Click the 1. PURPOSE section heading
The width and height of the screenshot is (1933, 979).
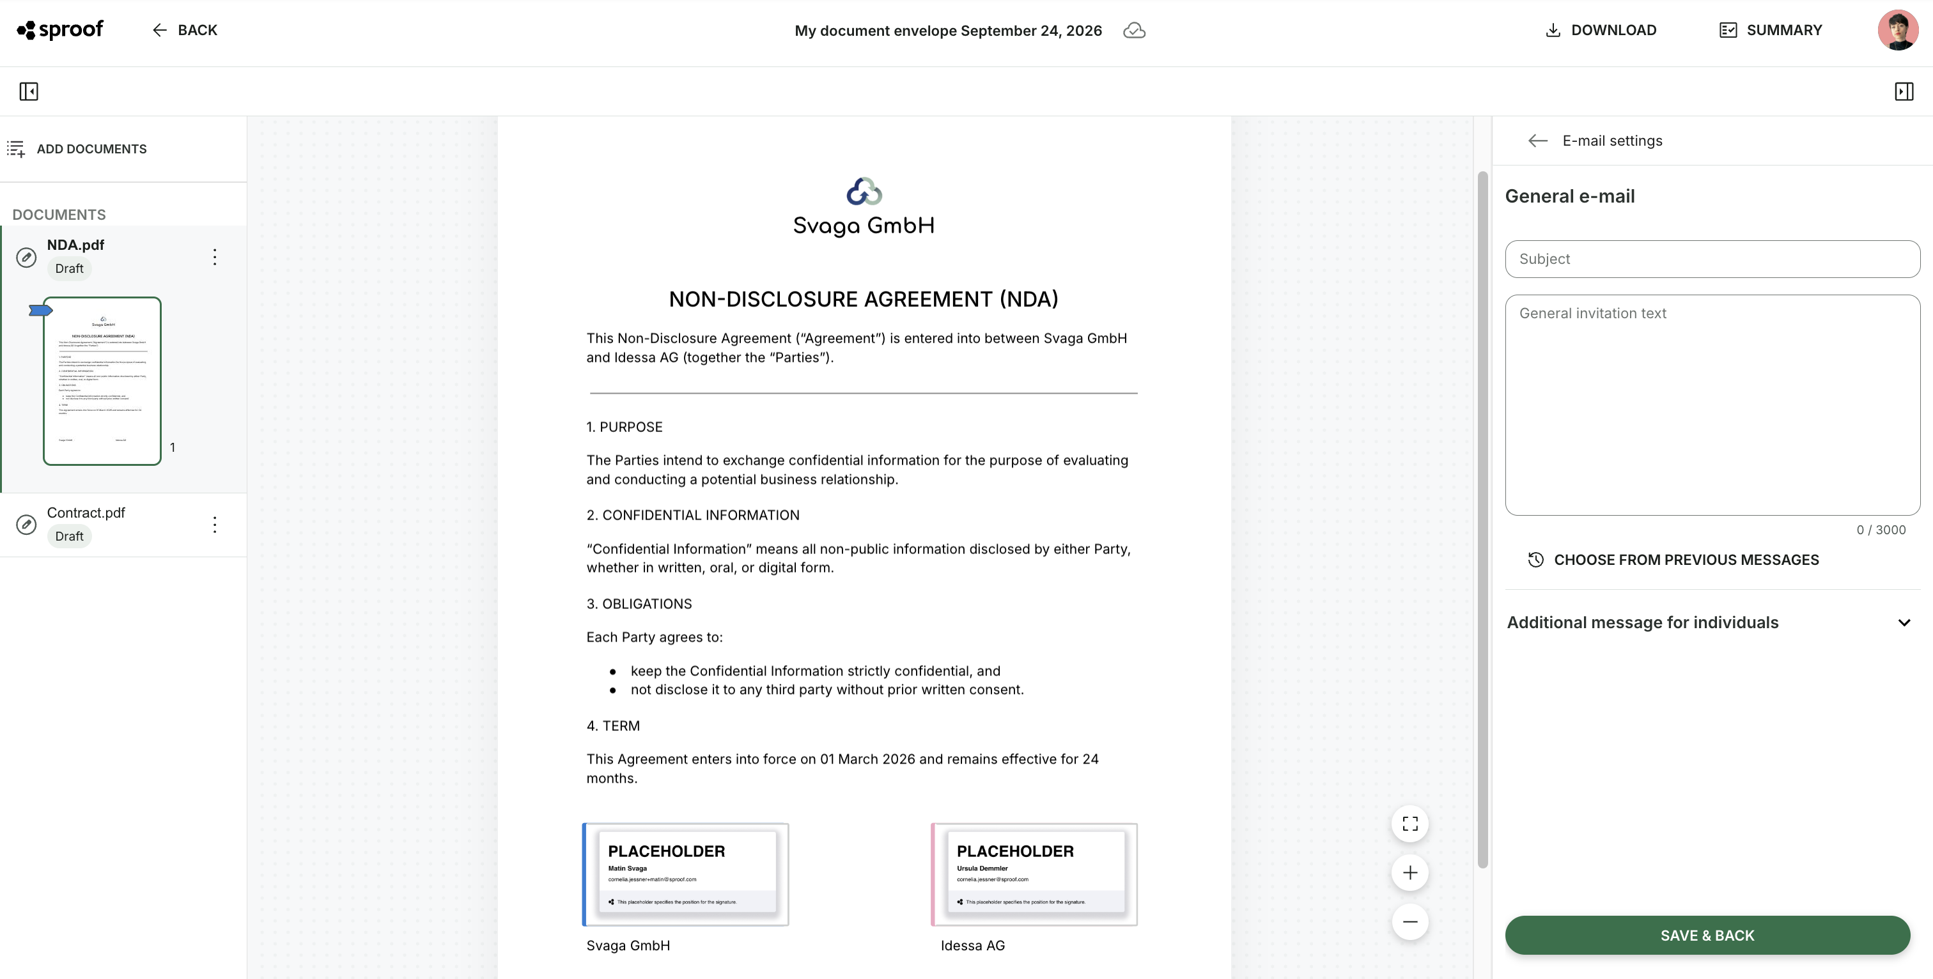[625, 427]
